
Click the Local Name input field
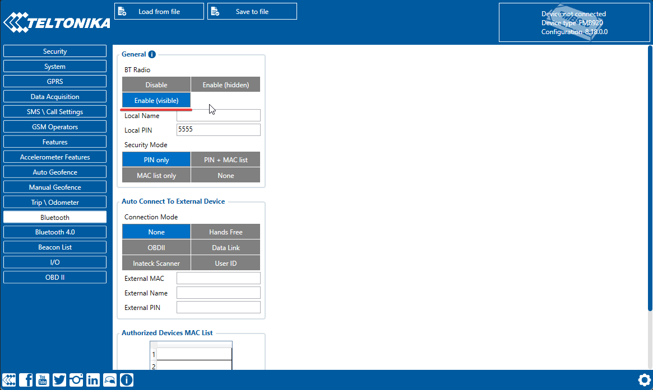[218, 115]
